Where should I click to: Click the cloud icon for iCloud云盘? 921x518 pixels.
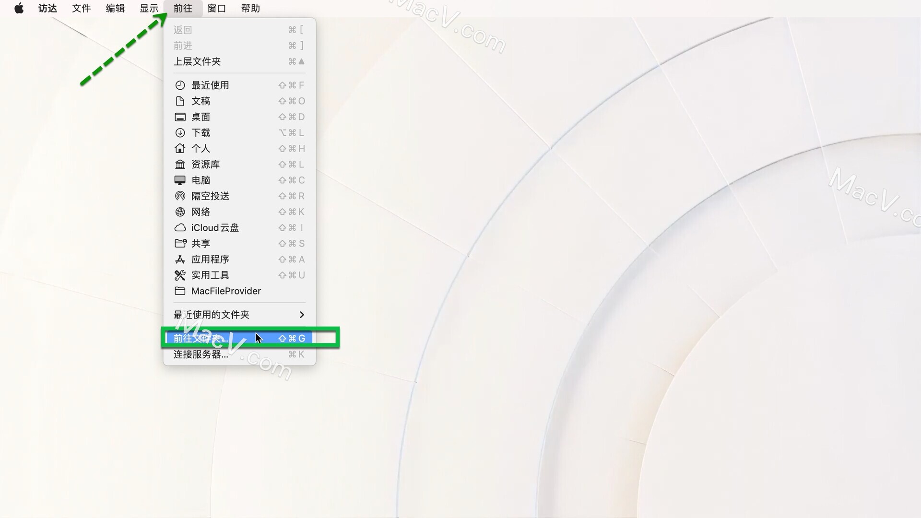pyautogui.click(x=180, y=228)
